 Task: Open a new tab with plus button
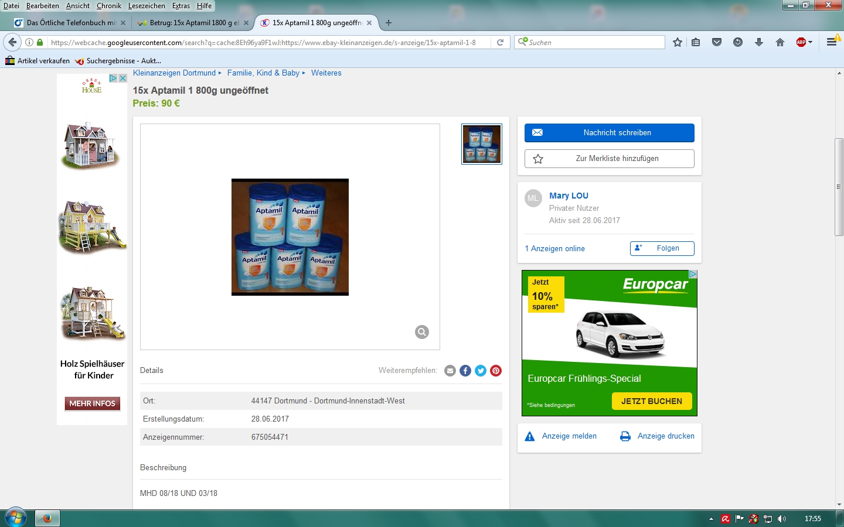pos(389,23)
